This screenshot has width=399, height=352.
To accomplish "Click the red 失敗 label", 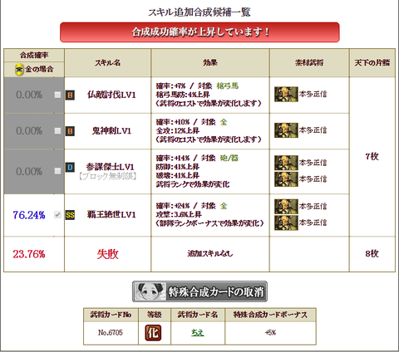I will (107, 254).
